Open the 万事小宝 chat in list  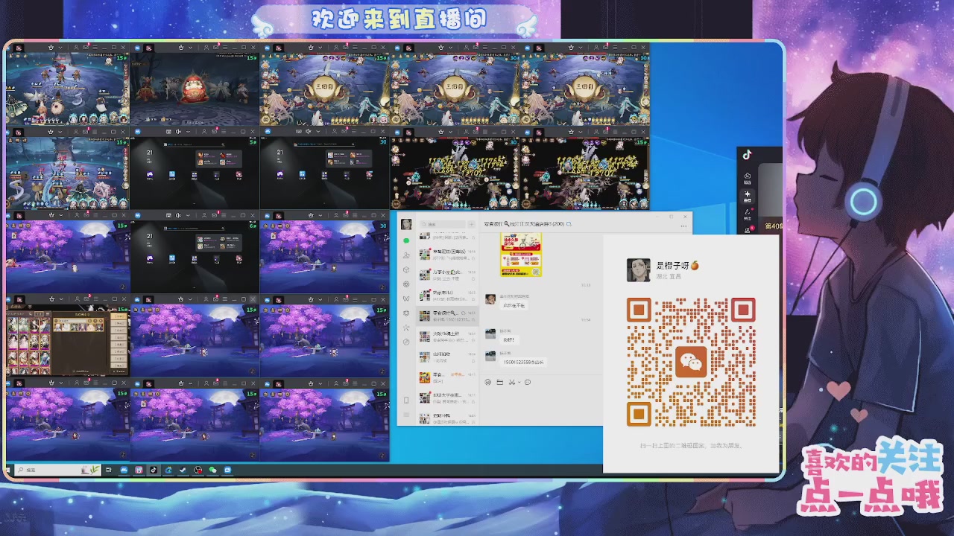pyautogui.click(x=447, y=275)
